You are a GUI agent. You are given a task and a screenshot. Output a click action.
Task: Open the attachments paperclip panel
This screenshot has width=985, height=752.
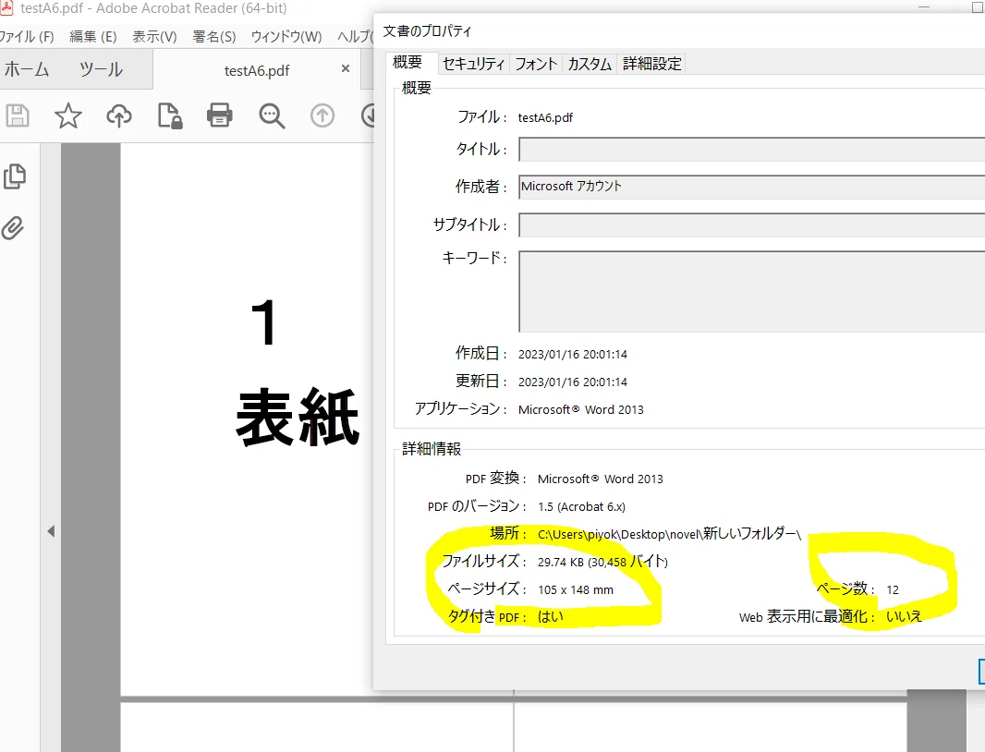tap(13, 228)
